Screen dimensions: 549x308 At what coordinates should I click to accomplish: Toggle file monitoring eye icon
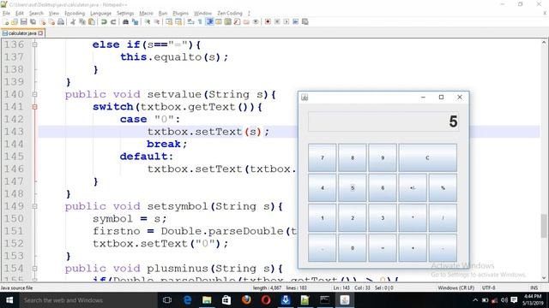[x=256, y=21]
